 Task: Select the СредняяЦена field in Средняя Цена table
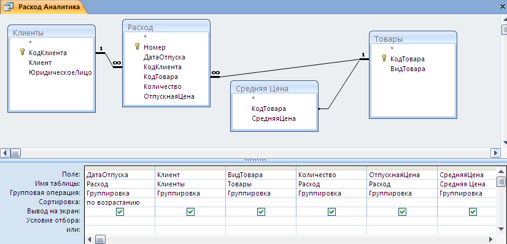click(x=274, y=118)
